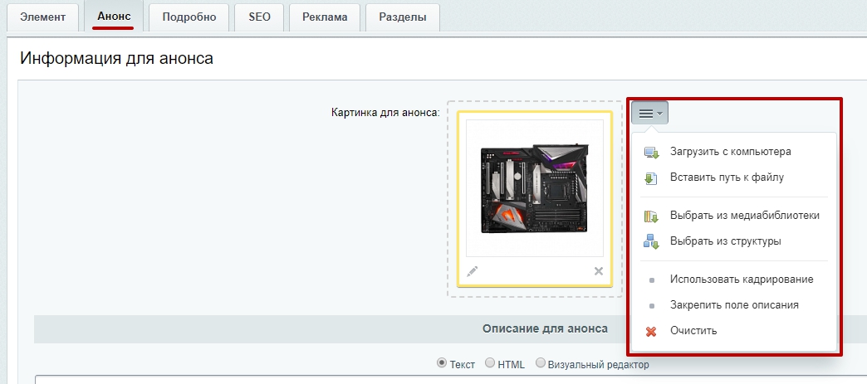The height and width of the screenshot is (384, 867).
Task: Select the HTML radio button
Action: 489,363
